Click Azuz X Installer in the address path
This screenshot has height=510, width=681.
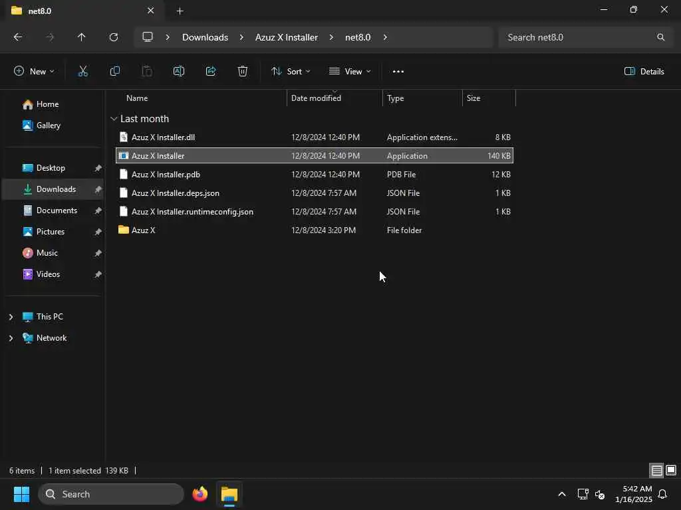pyautogui.click(x=286, y=37)
